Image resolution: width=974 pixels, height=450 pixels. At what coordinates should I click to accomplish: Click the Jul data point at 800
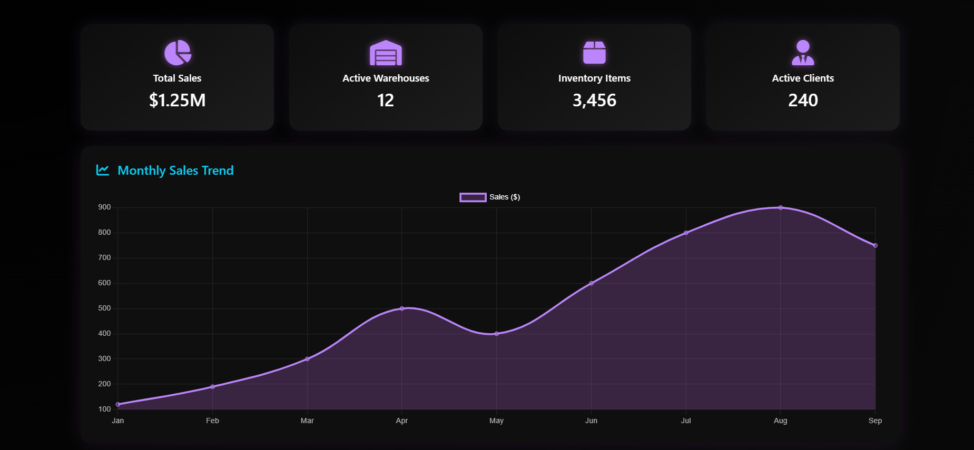(x=686, y=233)
